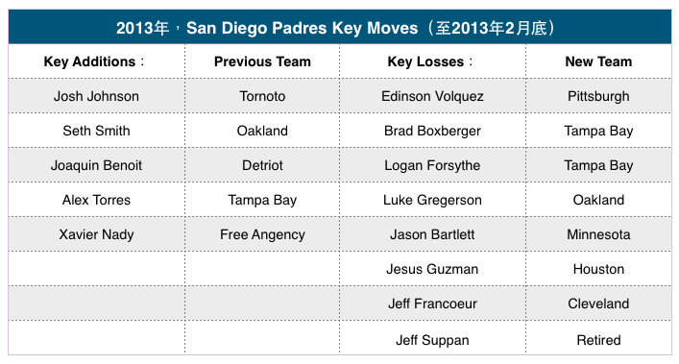Select the Joaquin Benoit cell
Screen dimensions: 679x364
96,165
